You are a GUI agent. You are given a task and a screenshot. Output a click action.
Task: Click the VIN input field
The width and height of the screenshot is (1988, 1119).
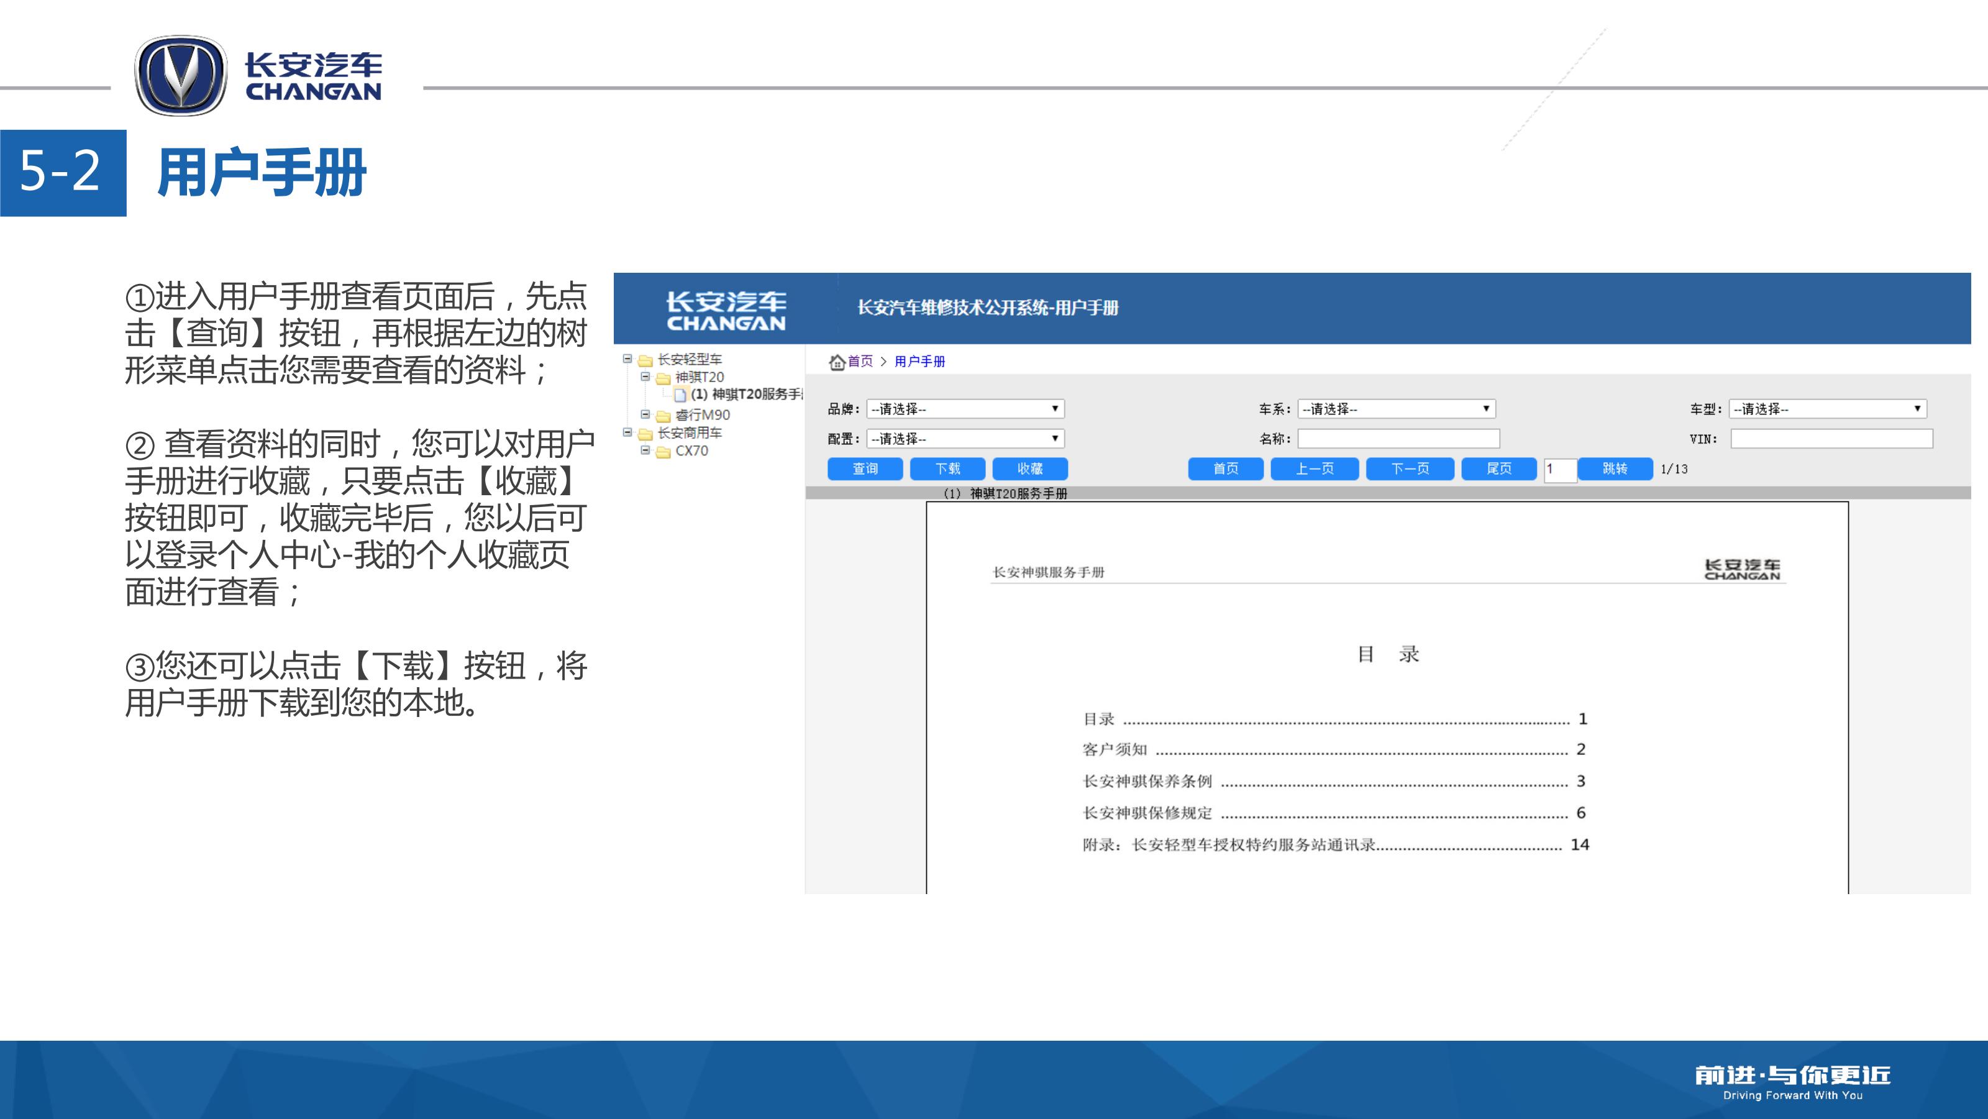[1831, 439]
